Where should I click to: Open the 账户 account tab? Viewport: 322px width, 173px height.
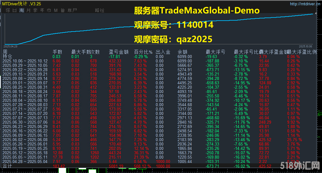pyautogui.click(x=72, y=10)
